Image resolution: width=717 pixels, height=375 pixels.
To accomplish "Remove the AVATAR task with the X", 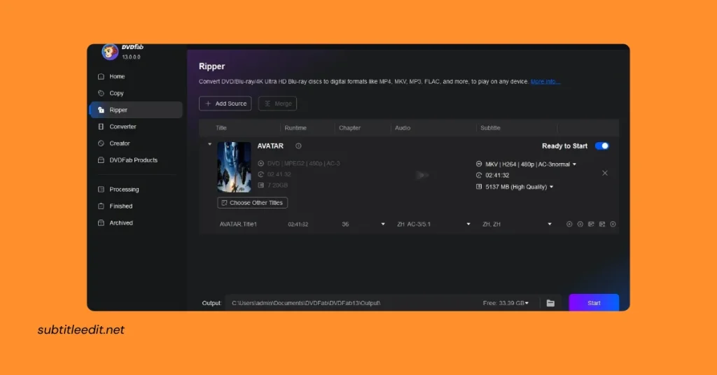I will [604, 173].
